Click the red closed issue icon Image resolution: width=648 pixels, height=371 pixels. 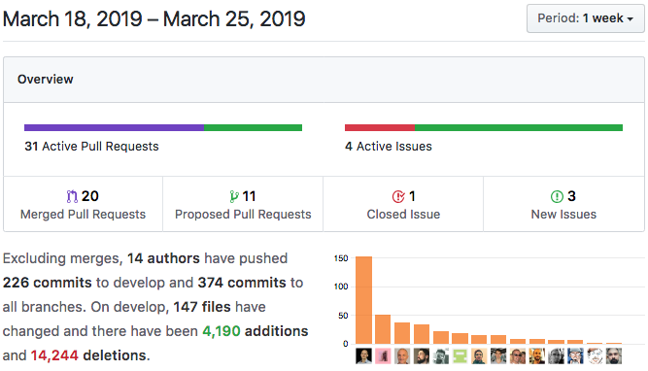398,196
